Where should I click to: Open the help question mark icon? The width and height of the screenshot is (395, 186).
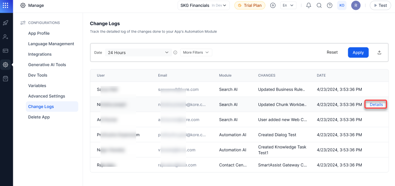point(330,6)
